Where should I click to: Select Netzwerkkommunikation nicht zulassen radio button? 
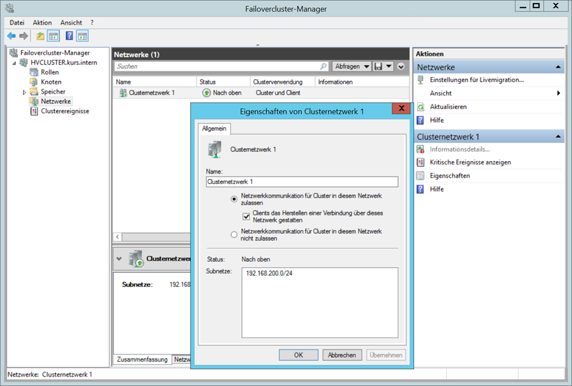tap(234, 235)
